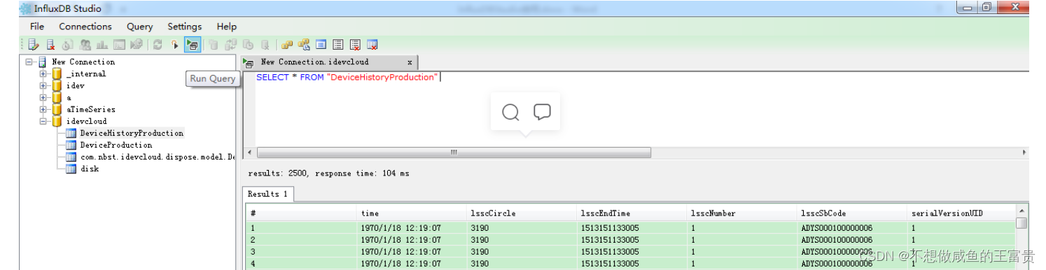Image resolution: width=1046 pixels, height=270 pixels.
Task: Click the lsscCircle column header
Action: (522, 213)
